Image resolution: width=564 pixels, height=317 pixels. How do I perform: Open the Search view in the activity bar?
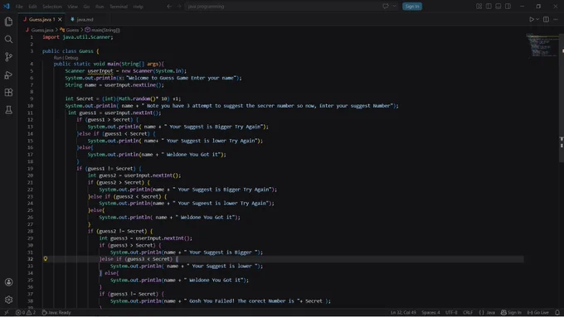pos(8,40)
